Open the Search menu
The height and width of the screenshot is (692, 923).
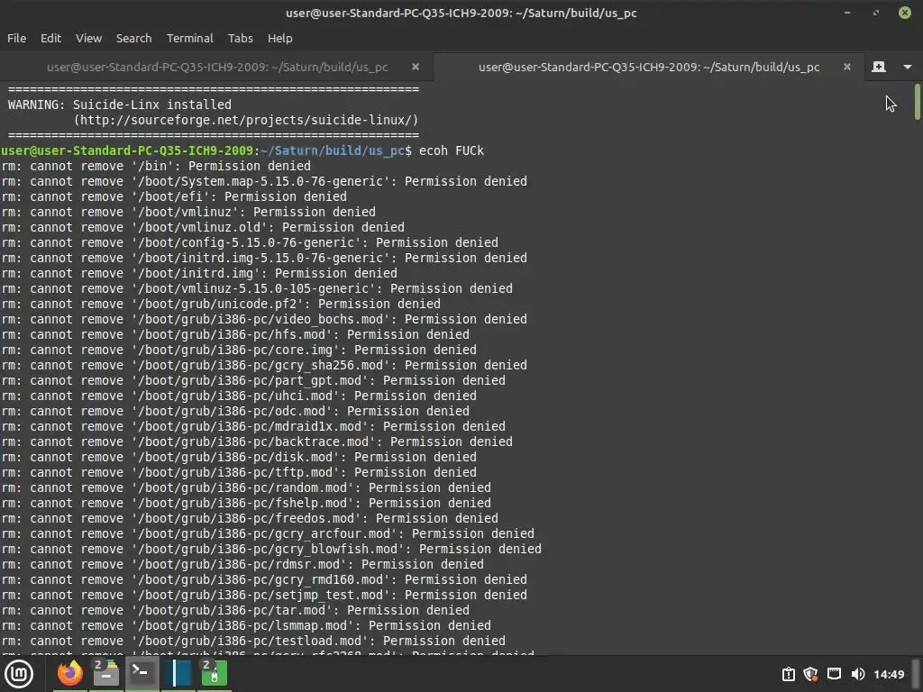click(133, 38)
